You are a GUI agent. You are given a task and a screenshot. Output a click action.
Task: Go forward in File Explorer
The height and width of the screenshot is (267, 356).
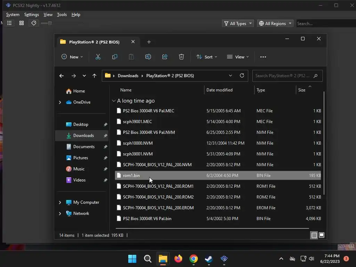tap(74, 76)
